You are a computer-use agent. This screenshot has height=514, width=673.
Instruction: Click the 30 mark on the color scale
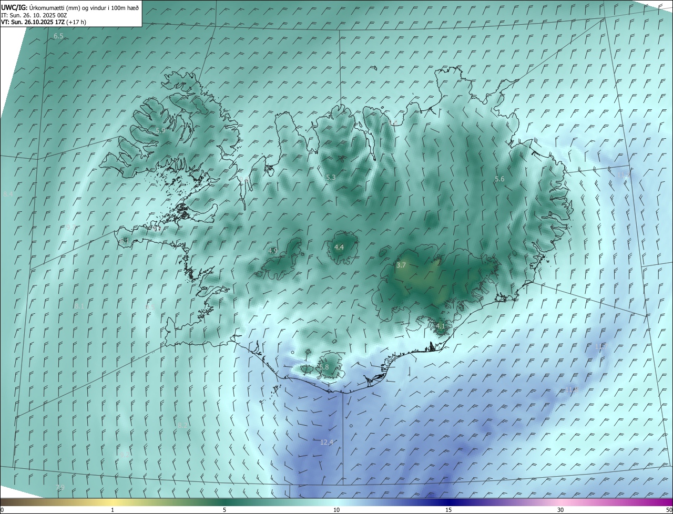(560, 510)
